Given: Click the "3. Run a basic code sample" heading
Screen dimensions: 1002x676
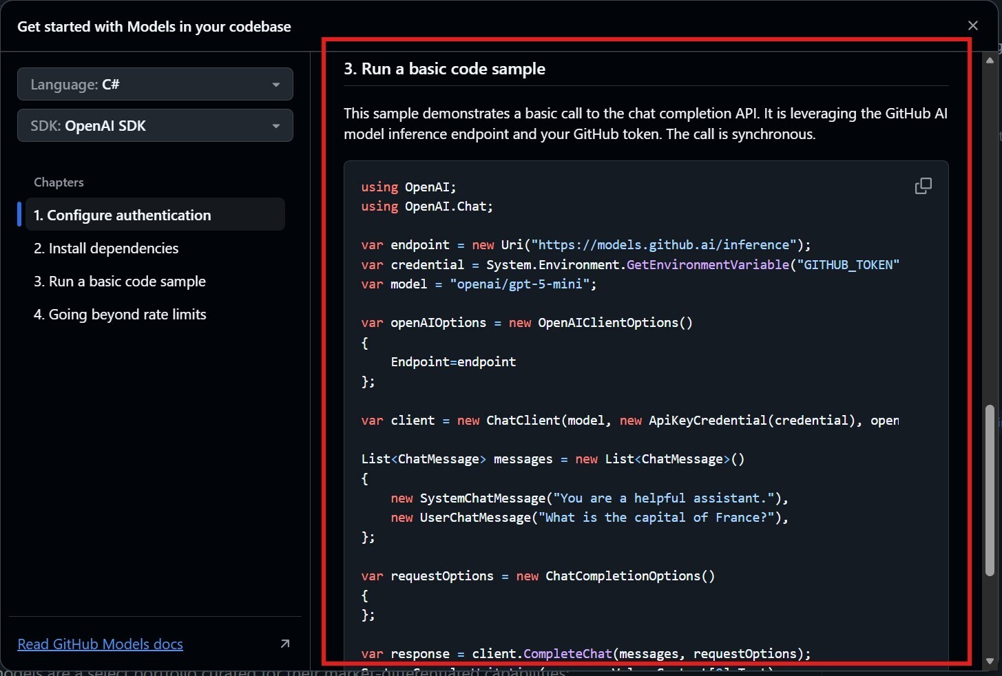Looking at the screenshot, I should (444, 69).
